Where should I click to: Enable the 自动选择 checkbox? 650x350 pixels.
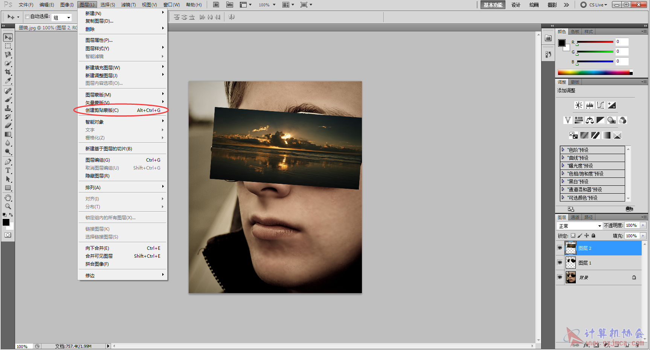point(27,17)
